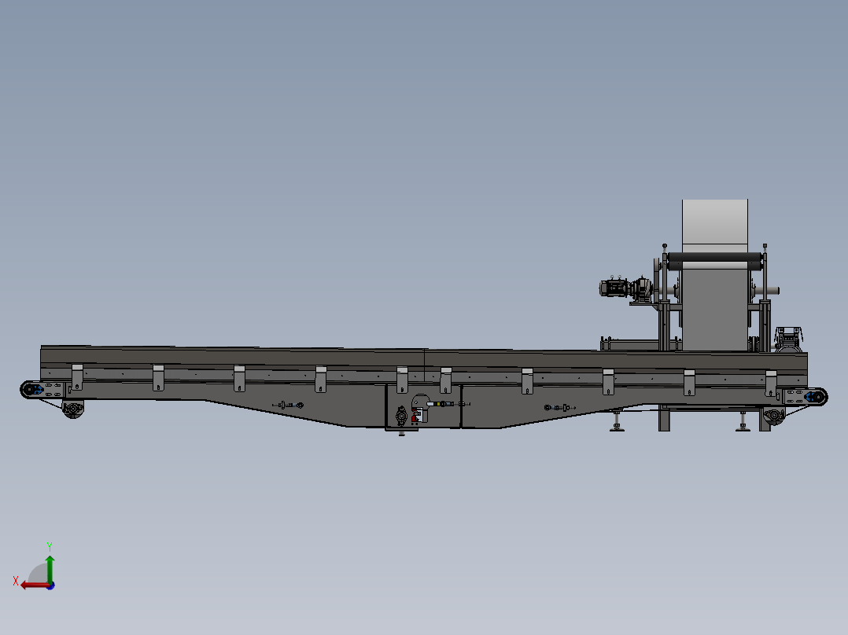This screenshot has width=848, height=635.
Task: Select the bearing housing below the right conveyor end
Action: pyautogui.click(x=774, y=416)
